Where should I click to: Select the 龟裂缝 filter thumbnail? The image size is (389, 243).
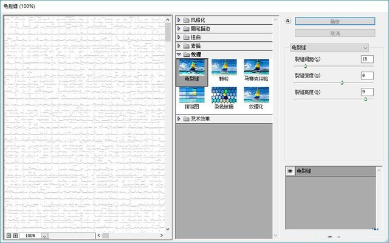point(191,70)
